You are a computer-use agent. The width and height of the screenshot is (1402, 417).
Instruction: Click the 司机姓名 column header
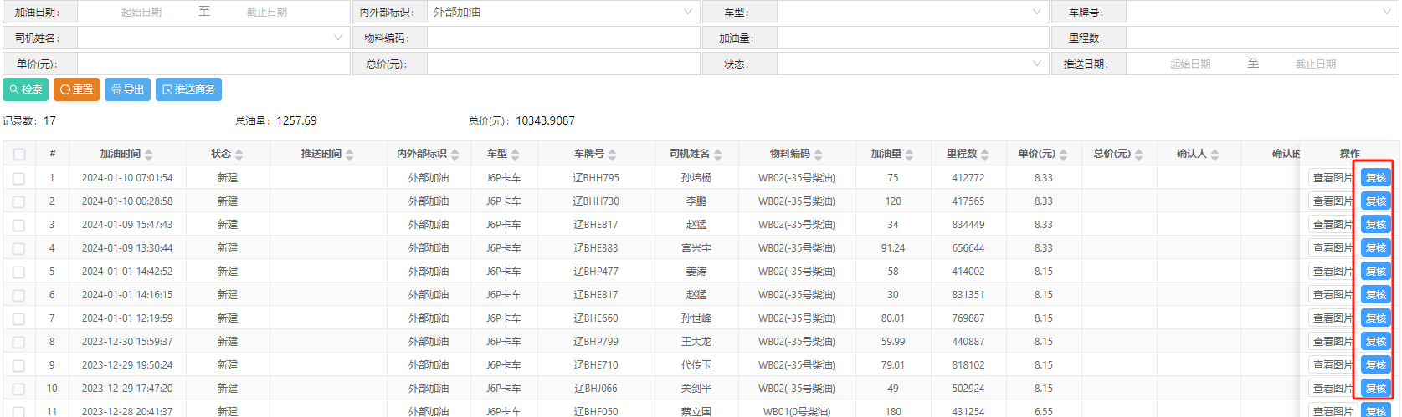coord(690,154)
